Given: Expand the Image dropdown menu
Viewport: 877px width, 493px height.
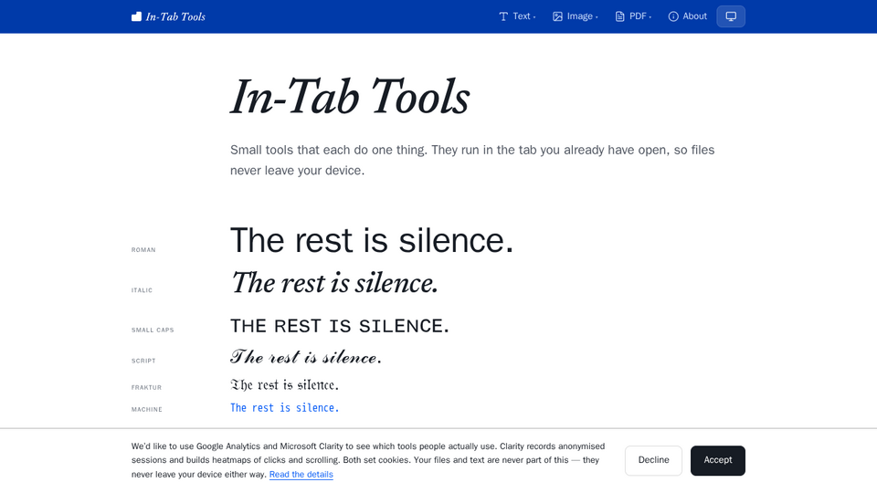Looking at the screenshot, I should pos(576,16).
